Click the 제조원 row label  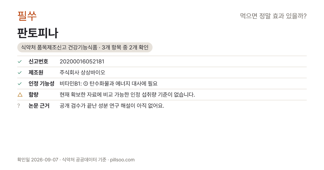pyautogui.click(x=36, y=73)
